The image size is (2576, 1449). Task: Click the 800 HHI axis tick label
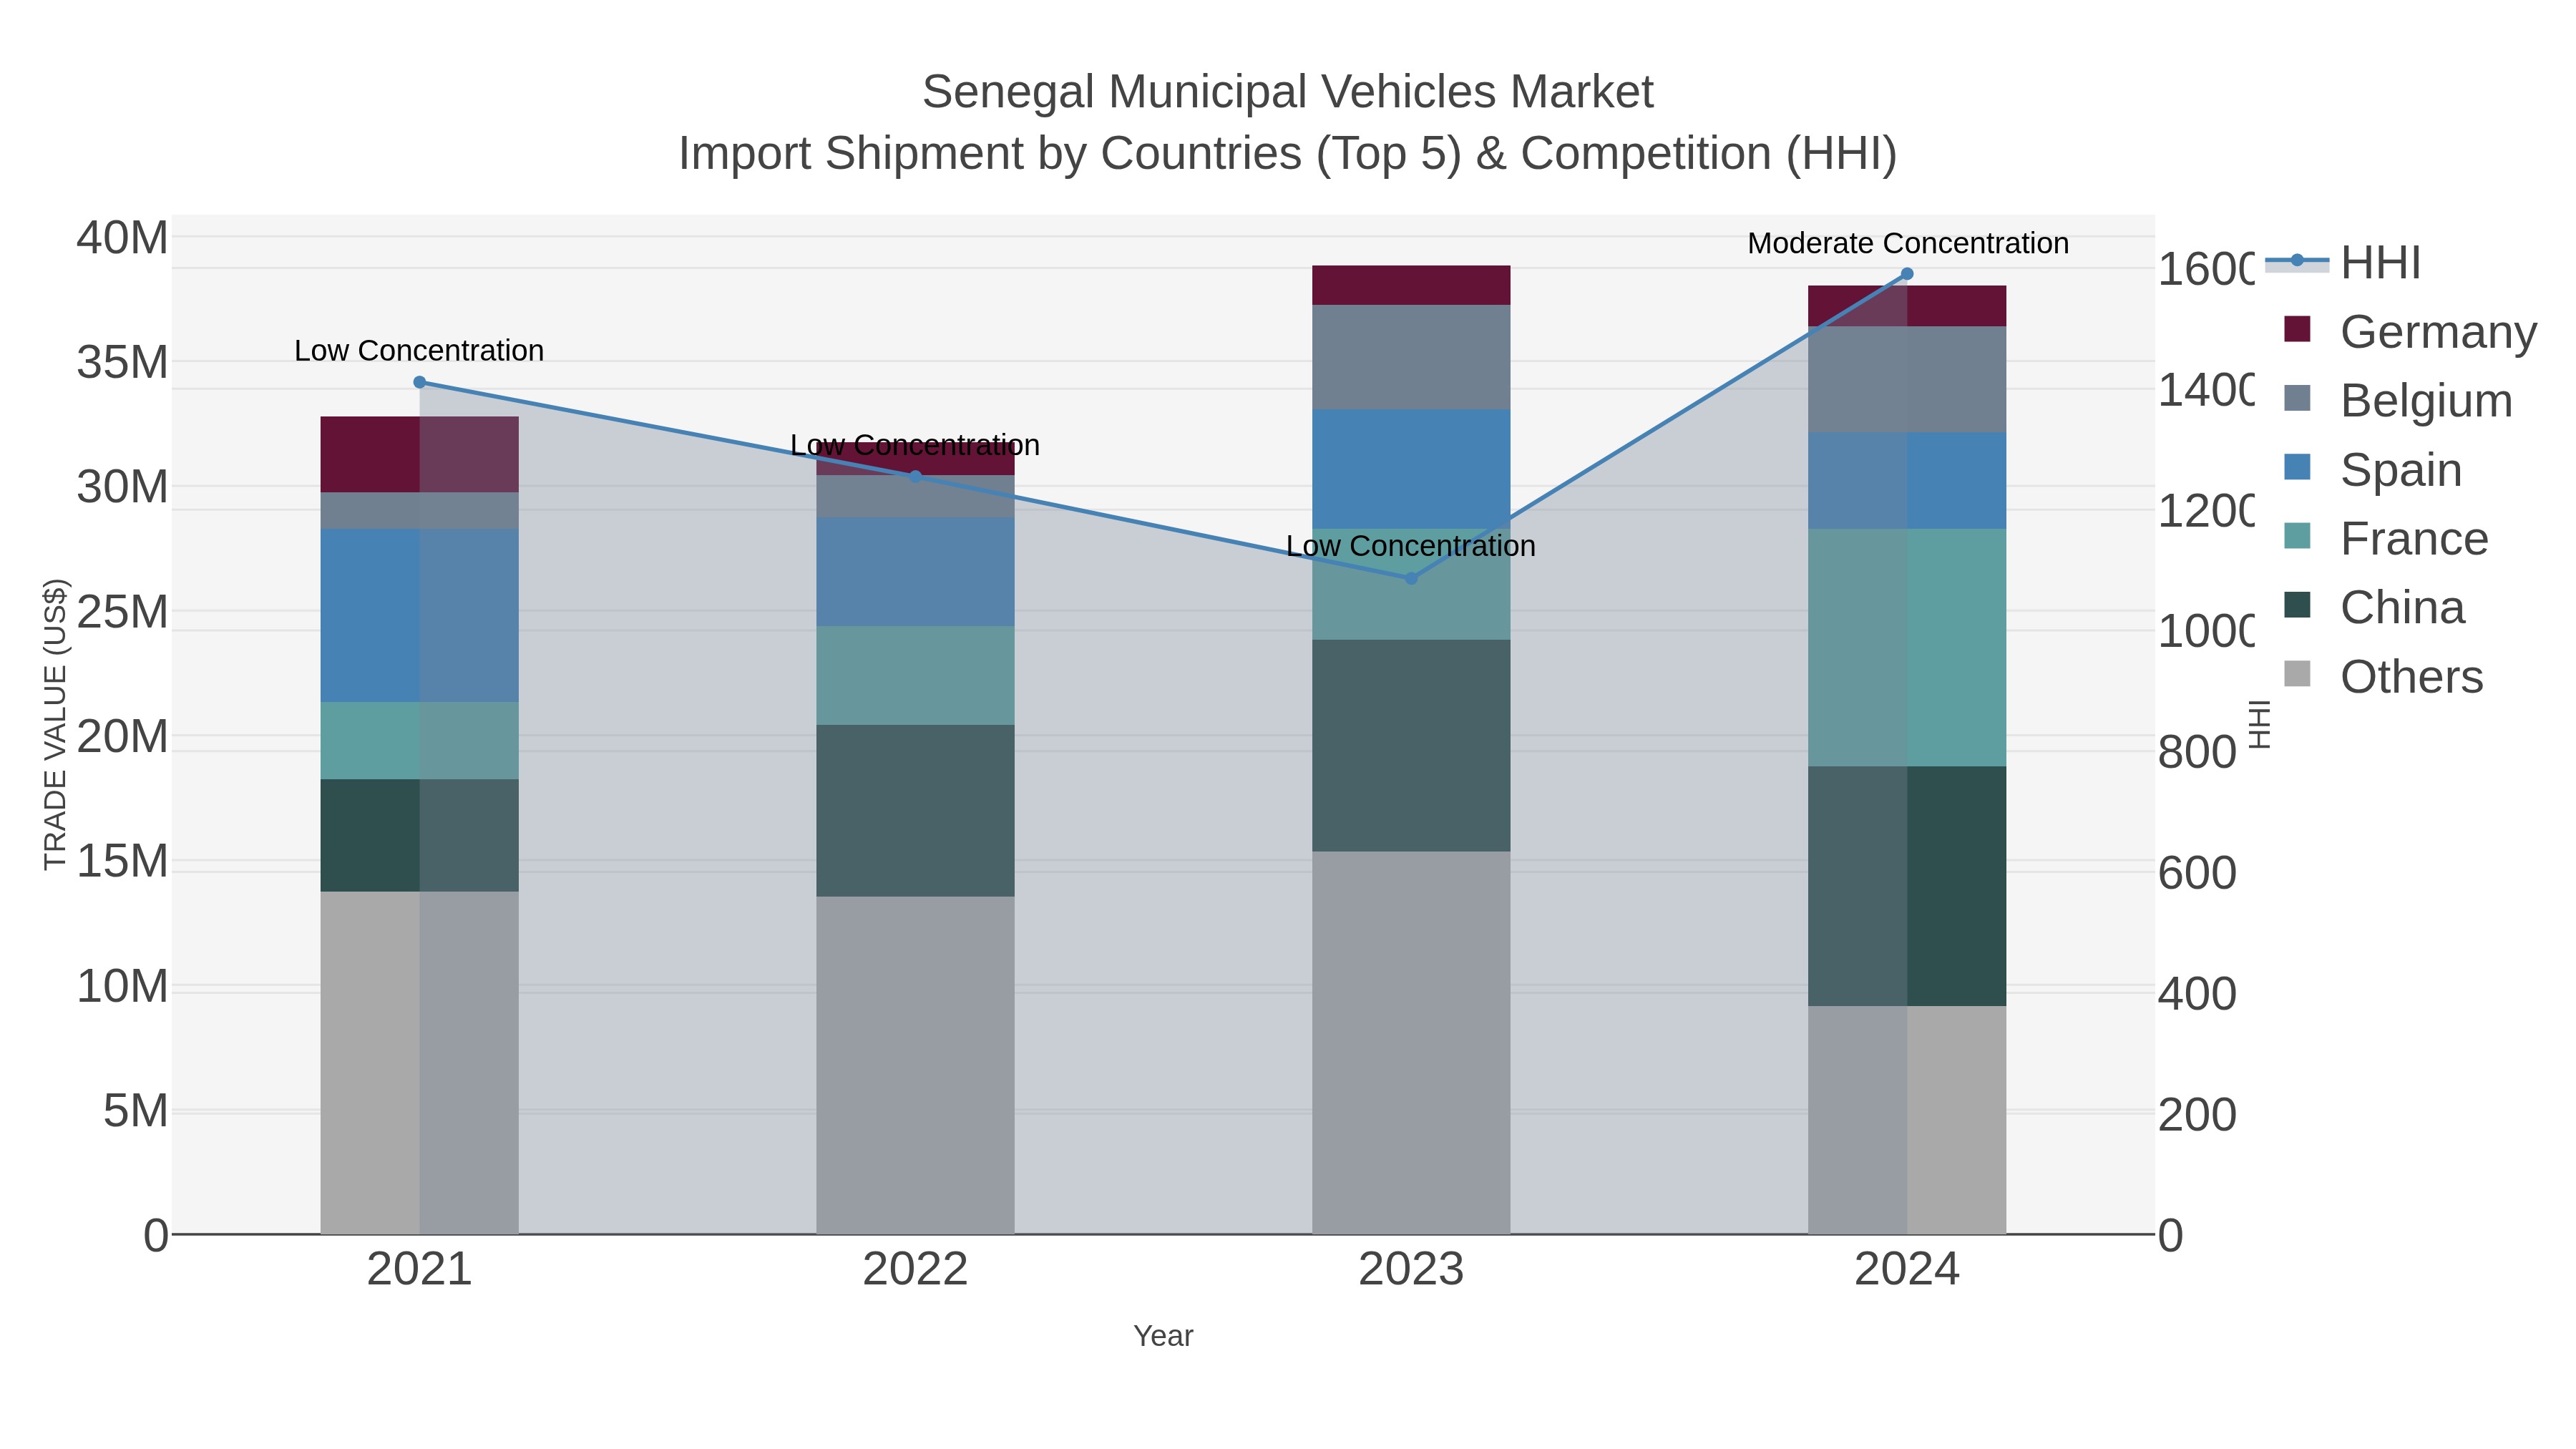[2197, 752]
